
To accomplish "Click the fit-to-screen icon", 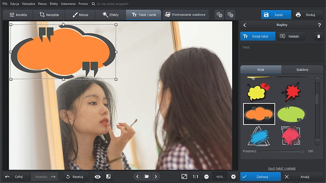I will pos(184,177).
